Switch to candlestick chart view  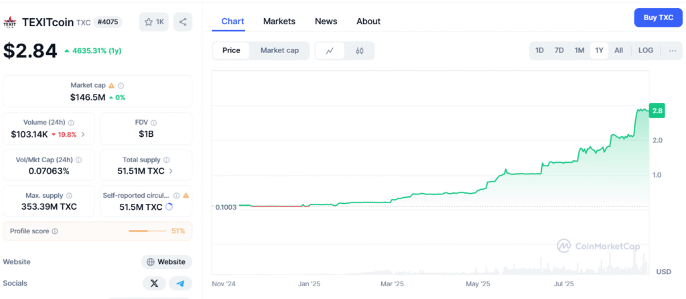click(360, 51)
